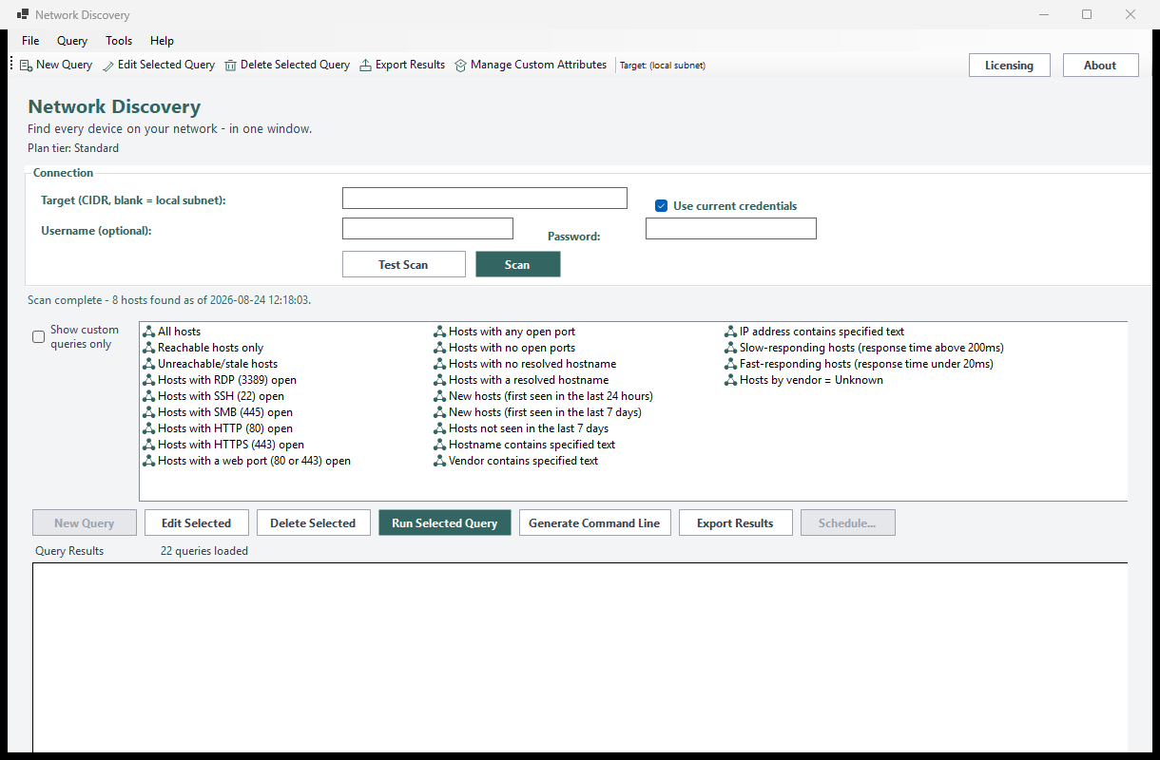Click the green Scan button
This screenshot has width=1160, height=760.
coord(517,264)
